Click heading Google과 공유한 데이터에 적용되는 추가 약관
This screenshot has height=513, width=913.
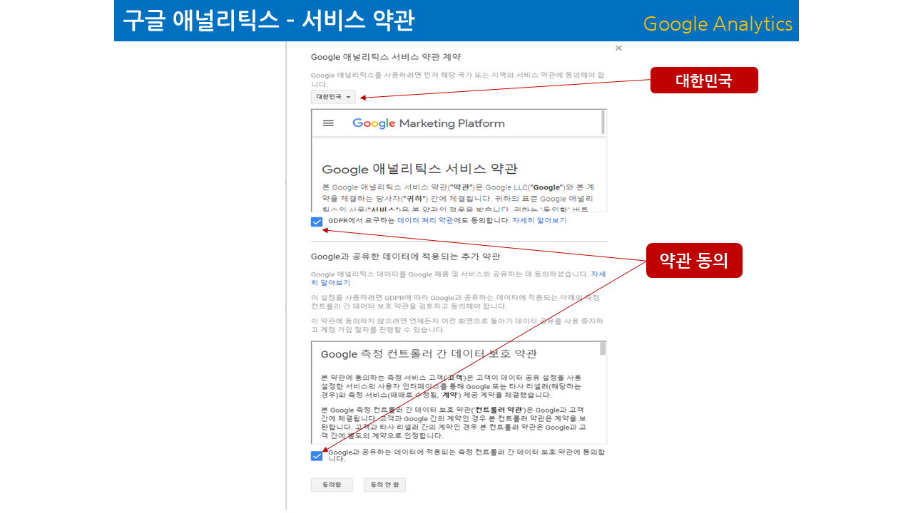(x=405, y=256)
